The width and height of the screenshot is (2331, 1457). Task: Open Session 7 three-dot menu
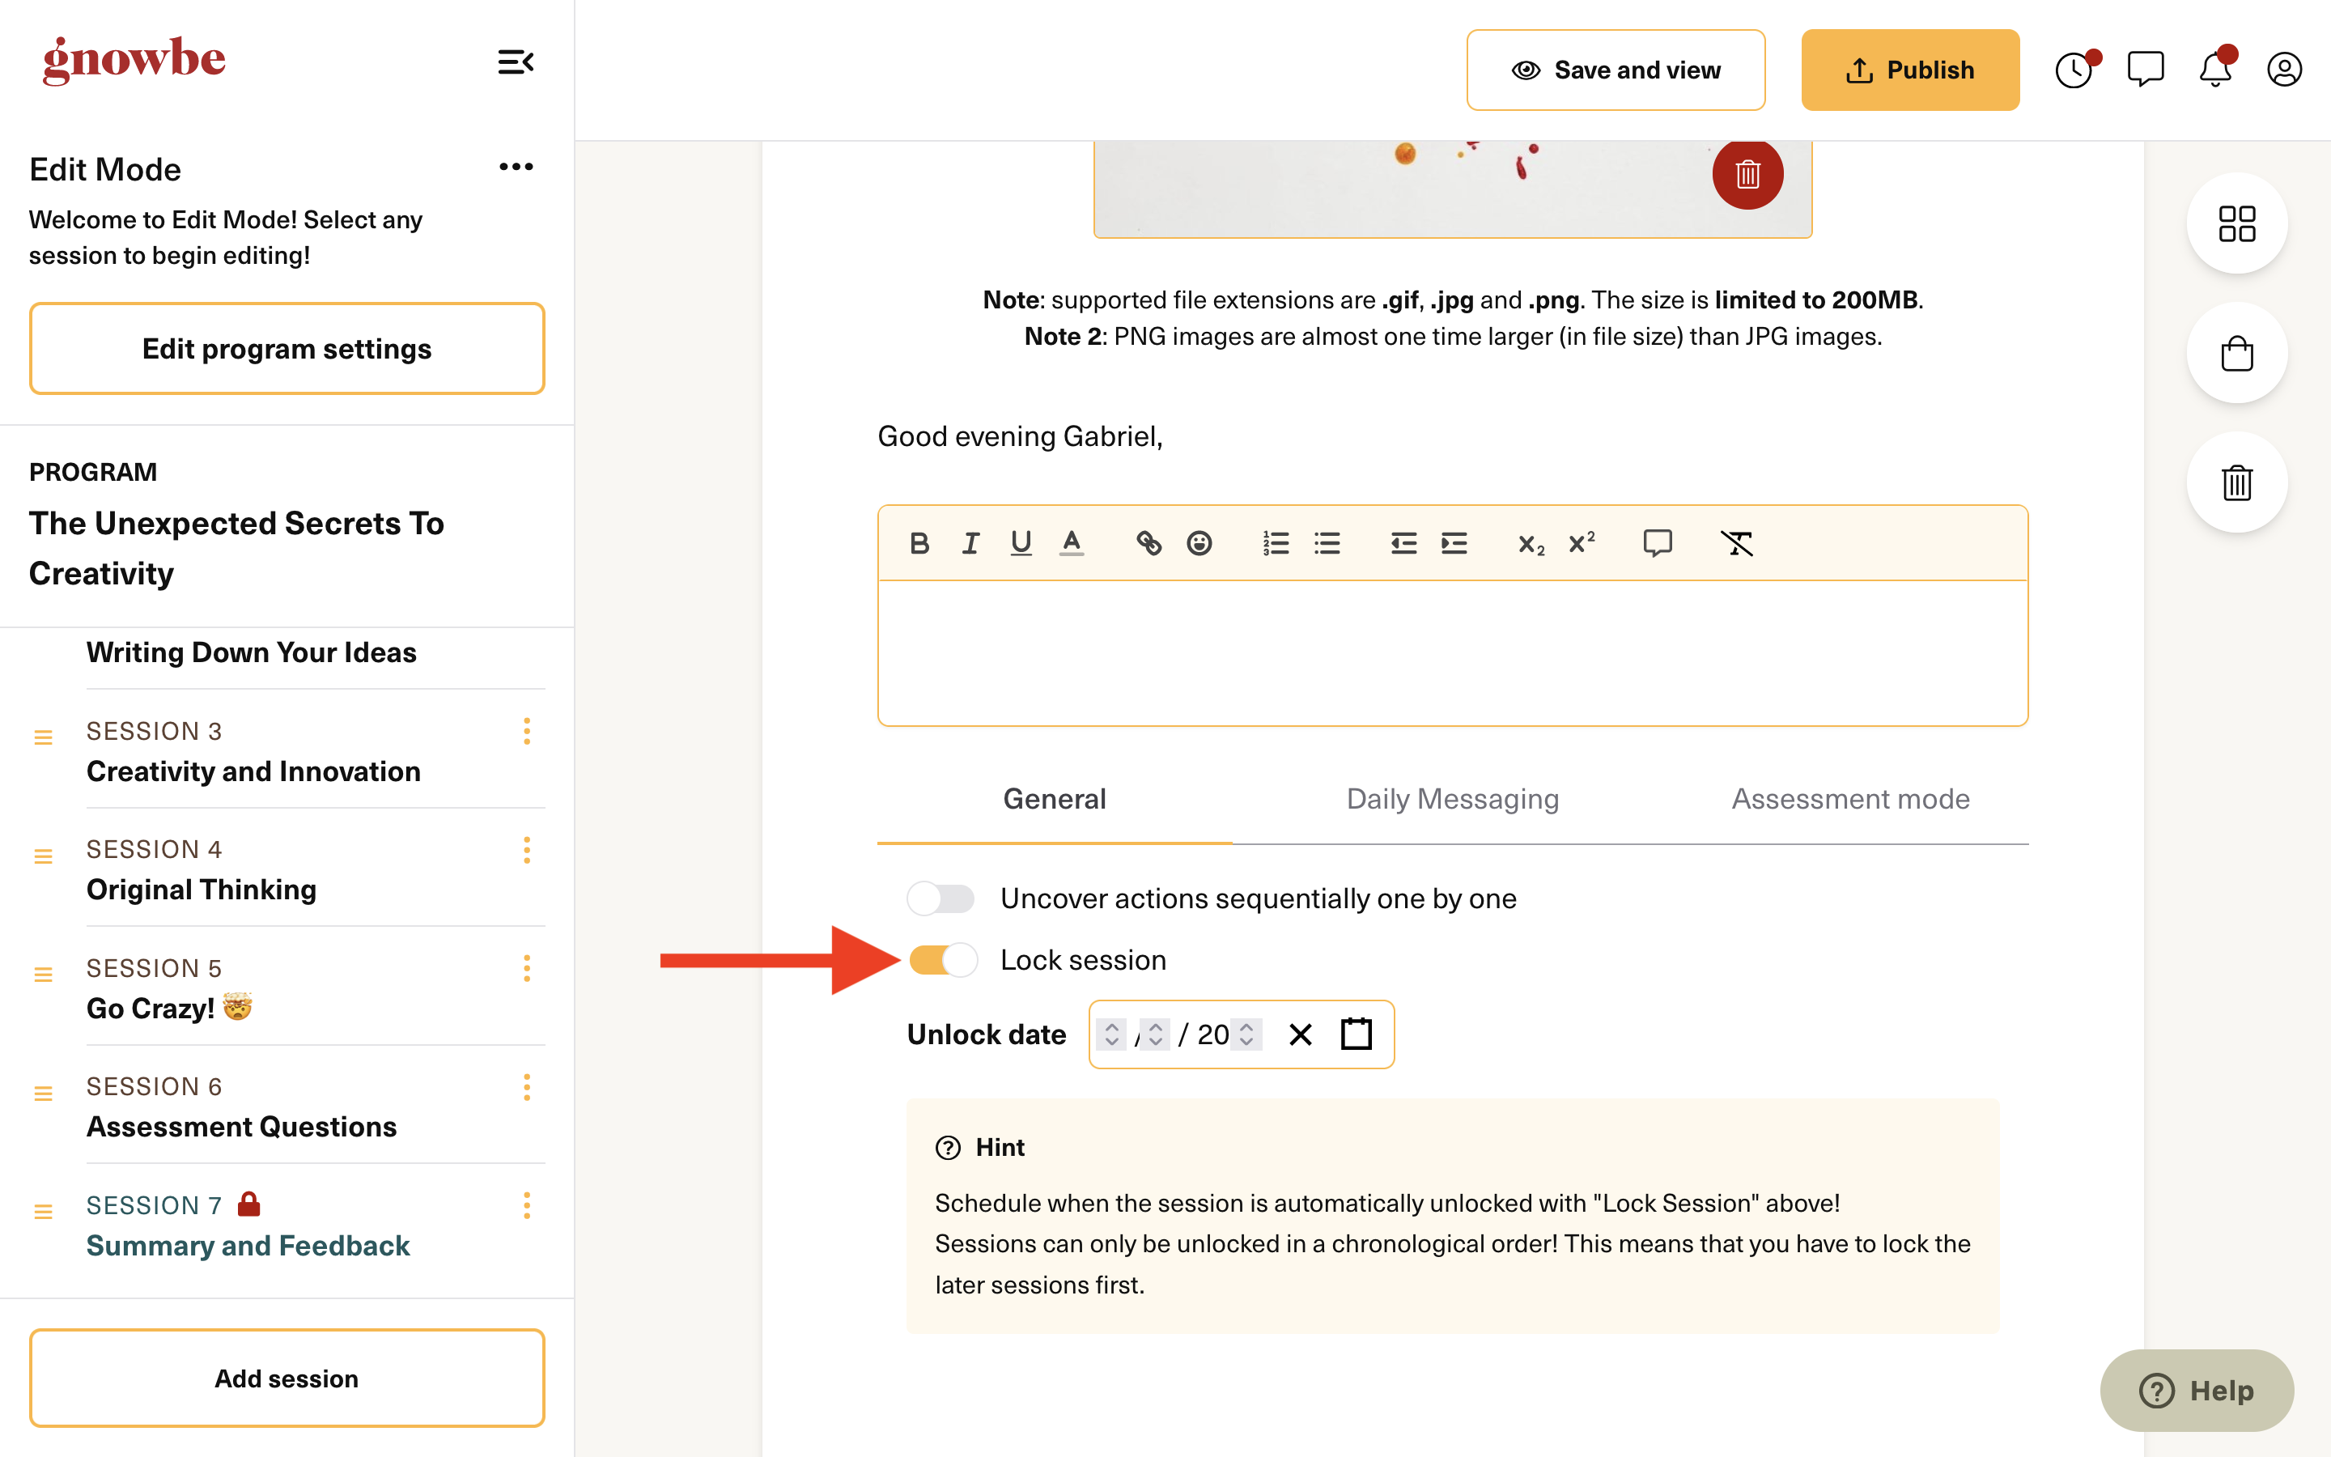(x=527, y=1205)
